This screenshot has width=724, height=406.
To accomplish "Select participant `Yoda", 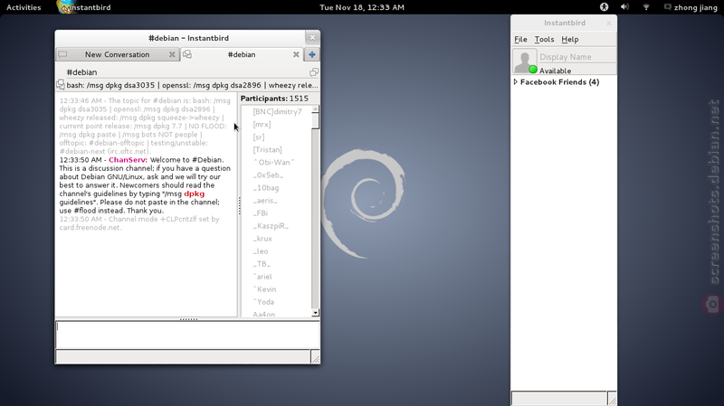I will tap(263, 302).
